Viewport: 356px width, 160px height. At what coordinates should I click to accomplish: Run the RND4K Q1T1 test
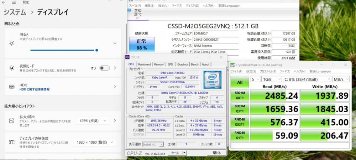tap(240, 135)
